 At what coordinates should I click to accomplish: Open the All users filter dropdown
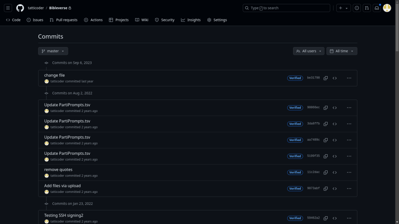[309, 51]
